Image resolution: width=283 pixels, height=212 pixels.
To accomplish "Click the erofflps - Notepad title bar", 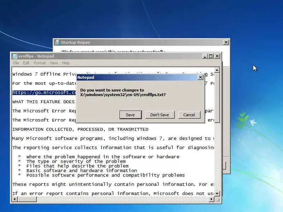I will click(116, 56).
